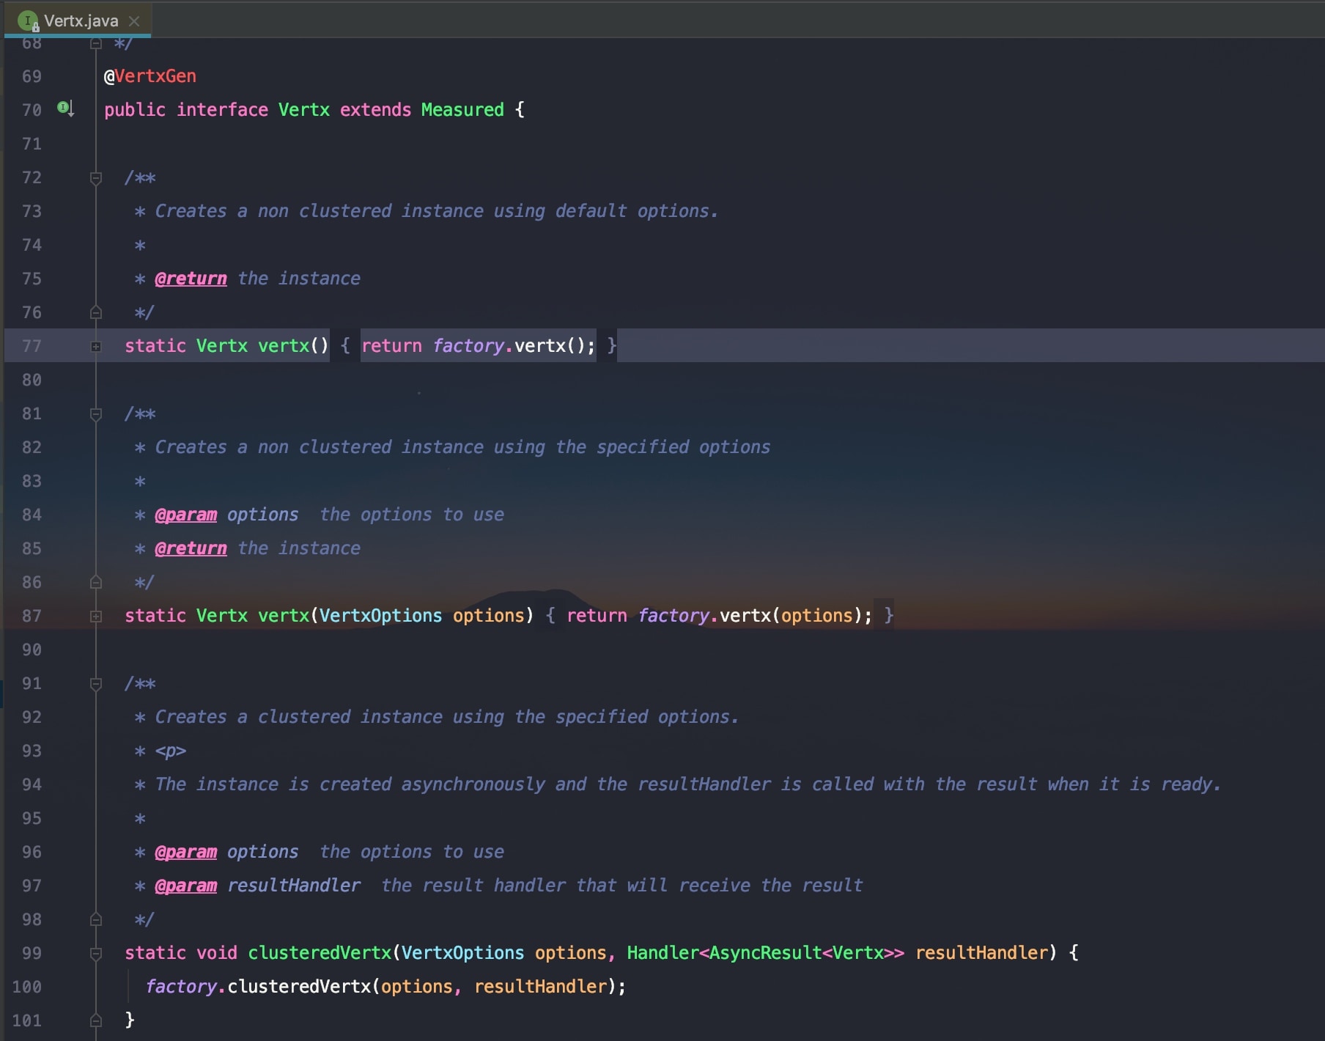Click the @return tag on line 85
Viewport: 1325px width, 1041px height.
(191, 548)
